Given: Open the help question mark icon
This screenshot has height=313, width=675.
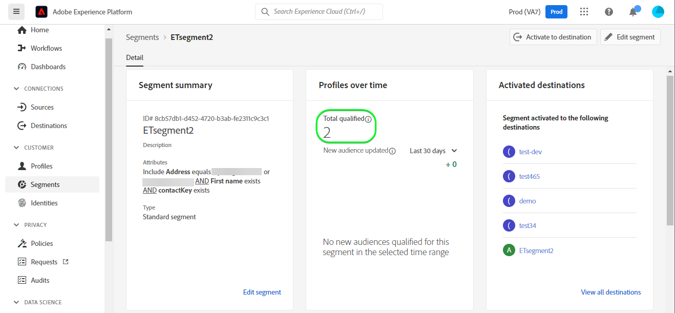Looking at the screenshot, I should click(x=609, y=12).
